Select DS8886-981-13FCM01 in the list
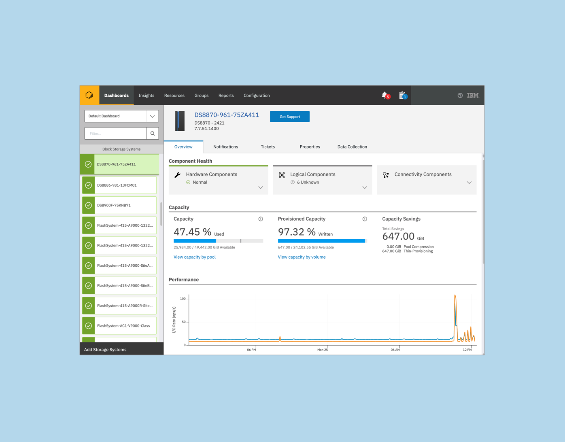 click(119, 185)
